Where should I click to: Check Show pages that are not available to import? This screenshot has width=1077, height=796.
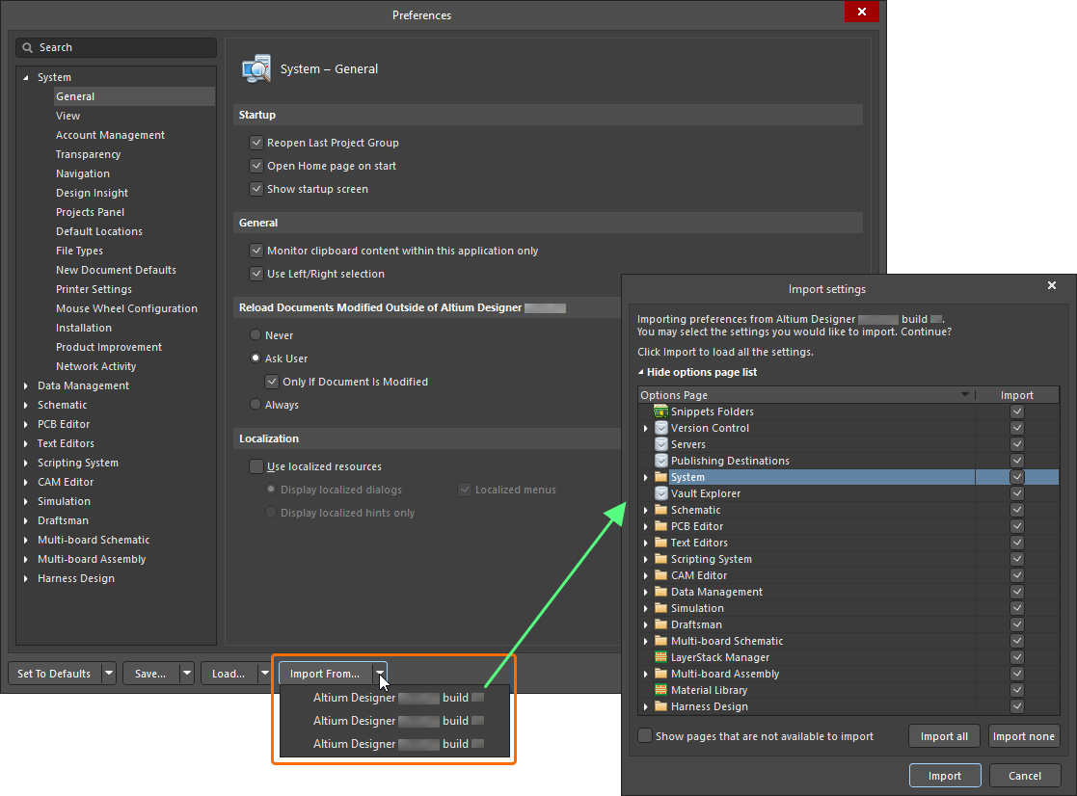click(x=644, y=735)
